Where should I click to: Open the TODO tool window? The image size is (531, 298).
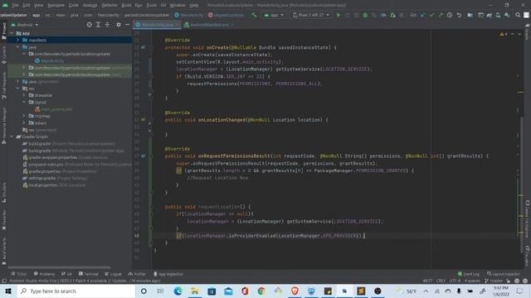[18, 274]
